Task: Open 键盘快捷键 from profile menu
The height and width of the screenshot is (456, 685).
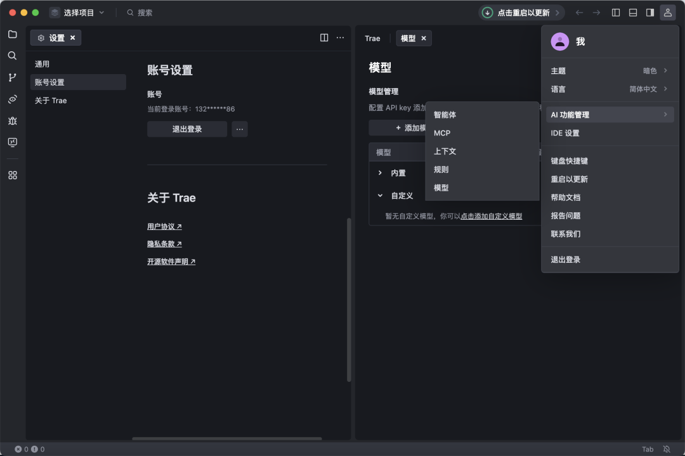Action: [x=610, y=161]
